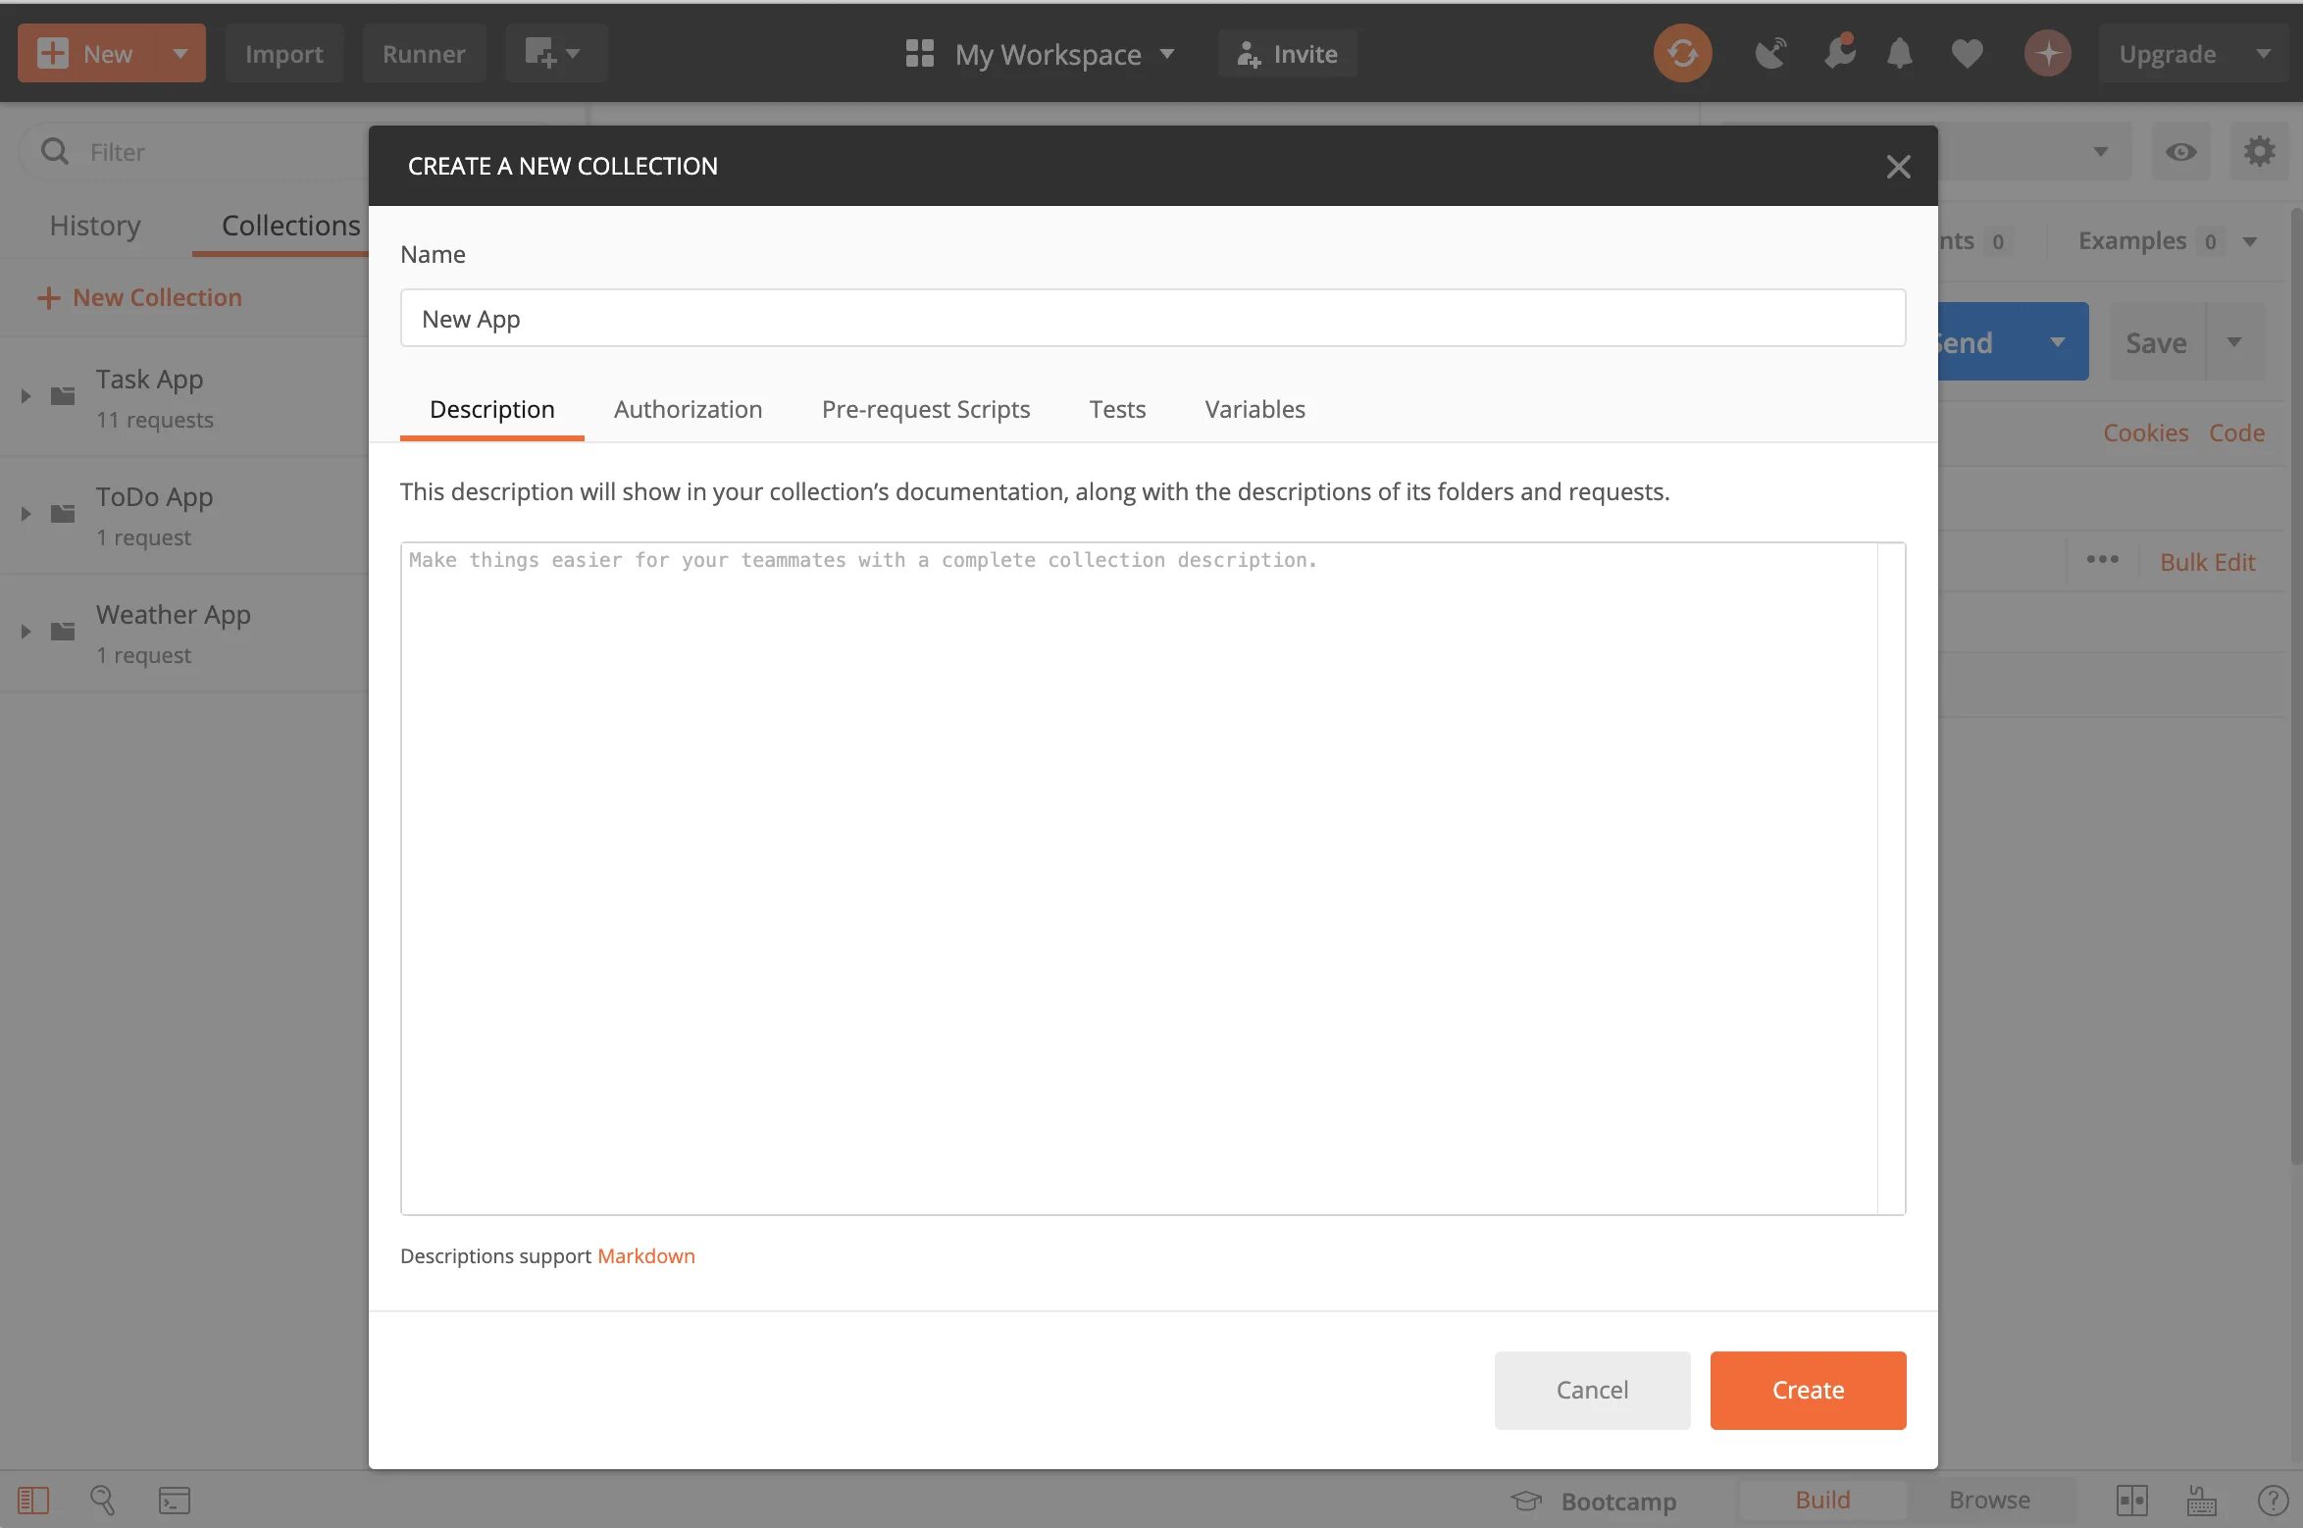Toggle the Settings gear icon
2303x1528 pixels.
(2259, 150)
